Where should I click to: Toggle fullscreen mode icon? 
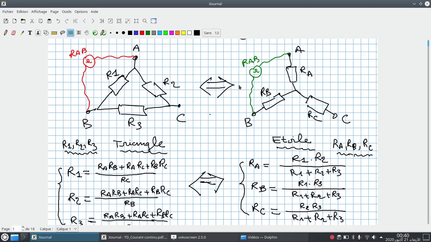click(x=154, y=21)
